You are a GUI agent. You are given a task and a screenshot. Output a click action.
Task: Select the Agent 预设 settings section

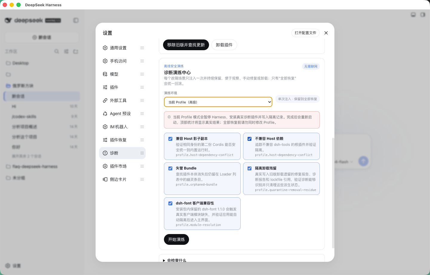click(x=122, y=114)
